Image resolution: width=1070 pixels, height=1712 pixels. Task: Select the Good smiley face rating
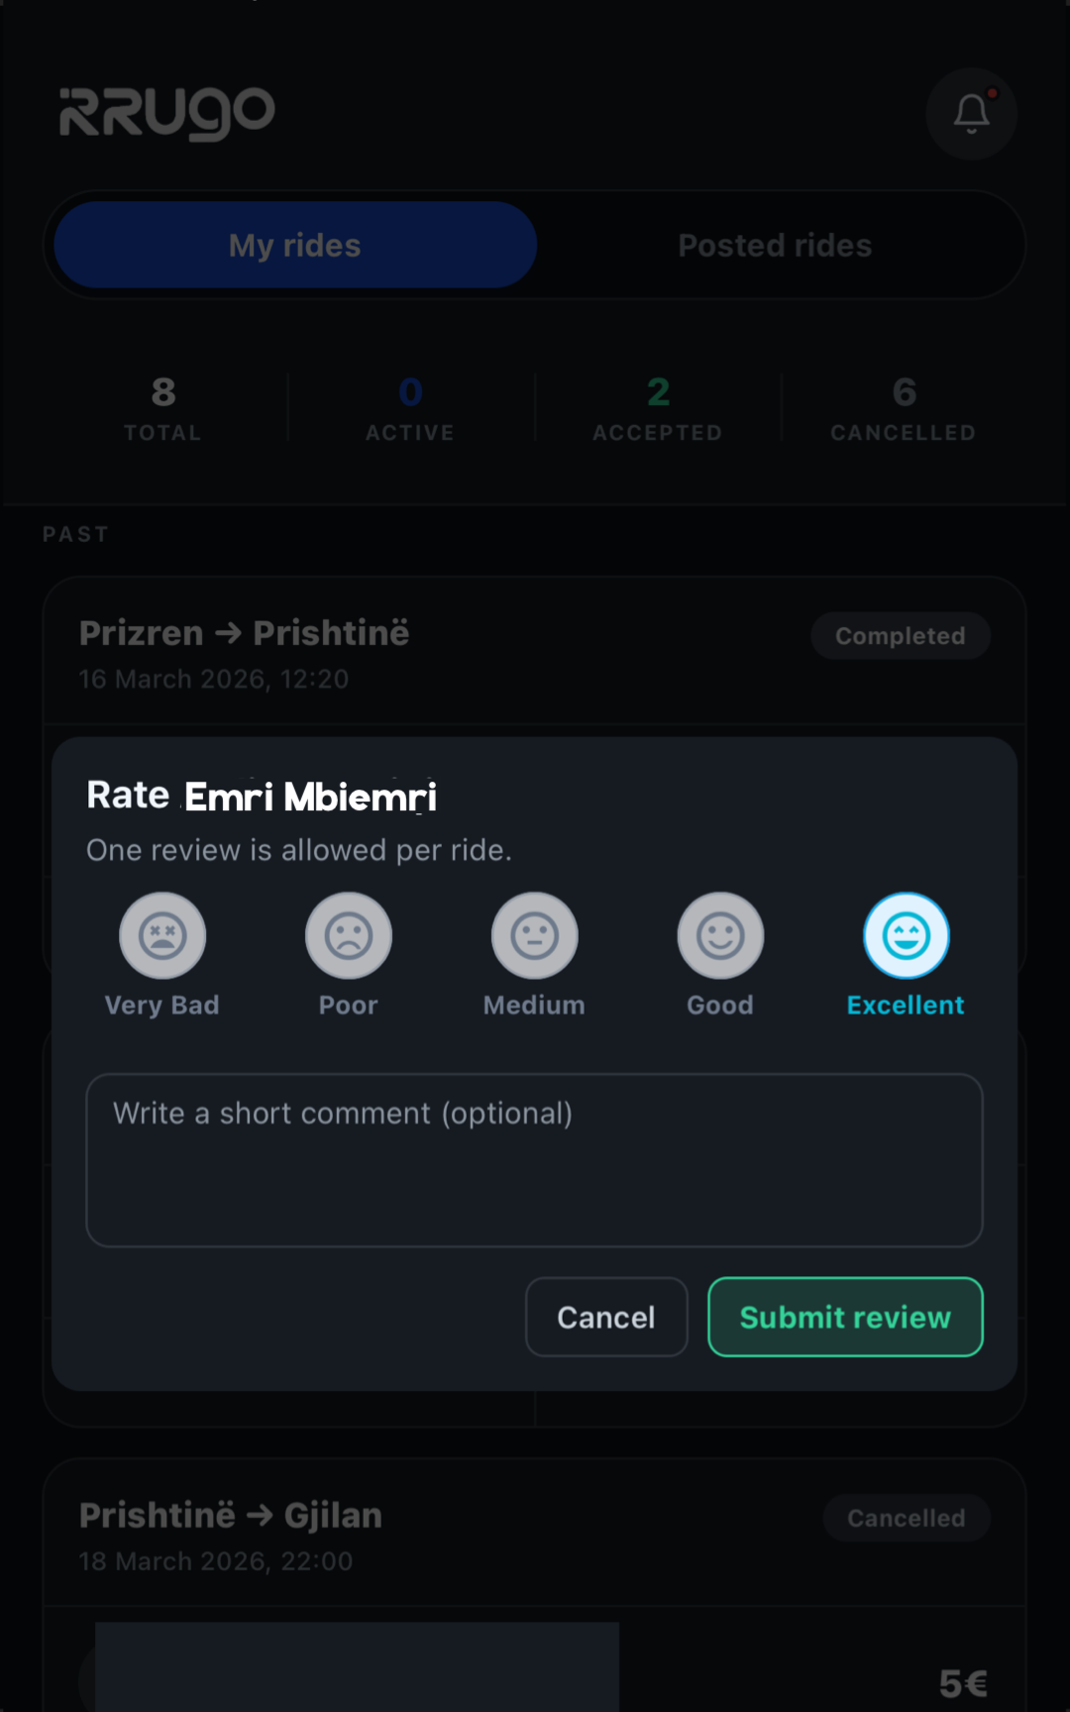720,935
